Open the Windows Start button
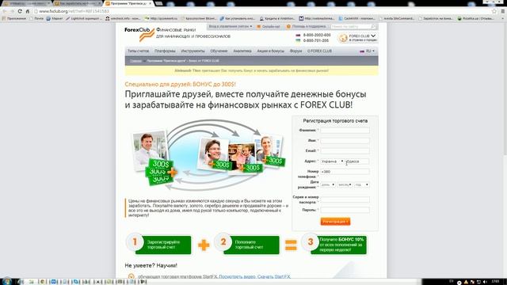 point(6,282)
